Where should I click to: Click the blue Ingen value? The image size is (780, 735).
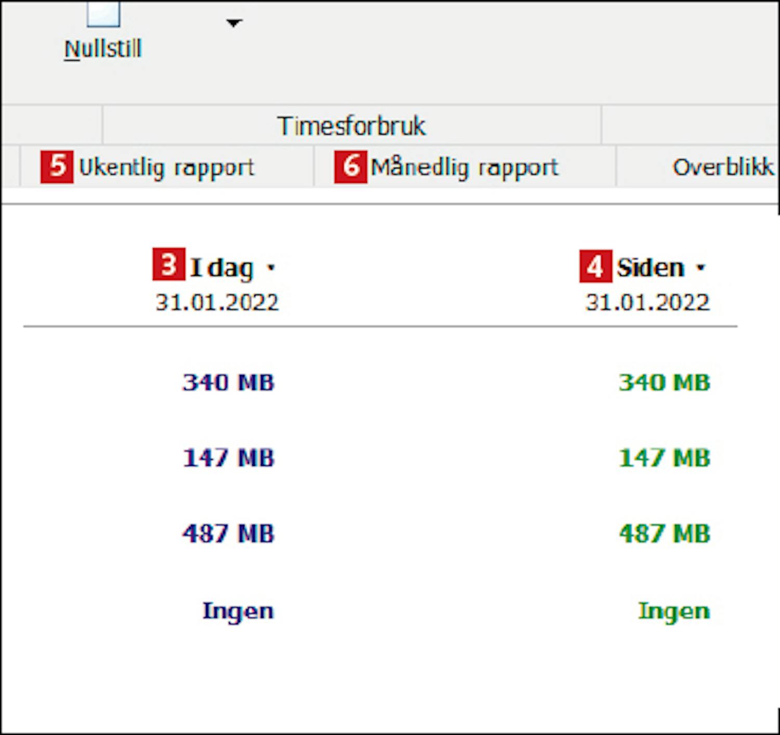tap(238, 611)
